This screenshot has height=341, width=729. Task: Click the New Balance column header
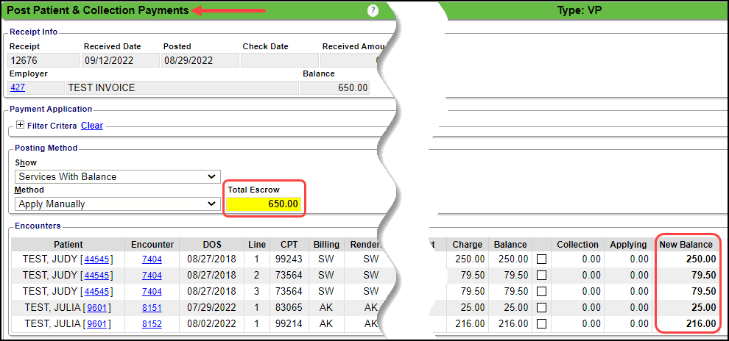(686, 245)
